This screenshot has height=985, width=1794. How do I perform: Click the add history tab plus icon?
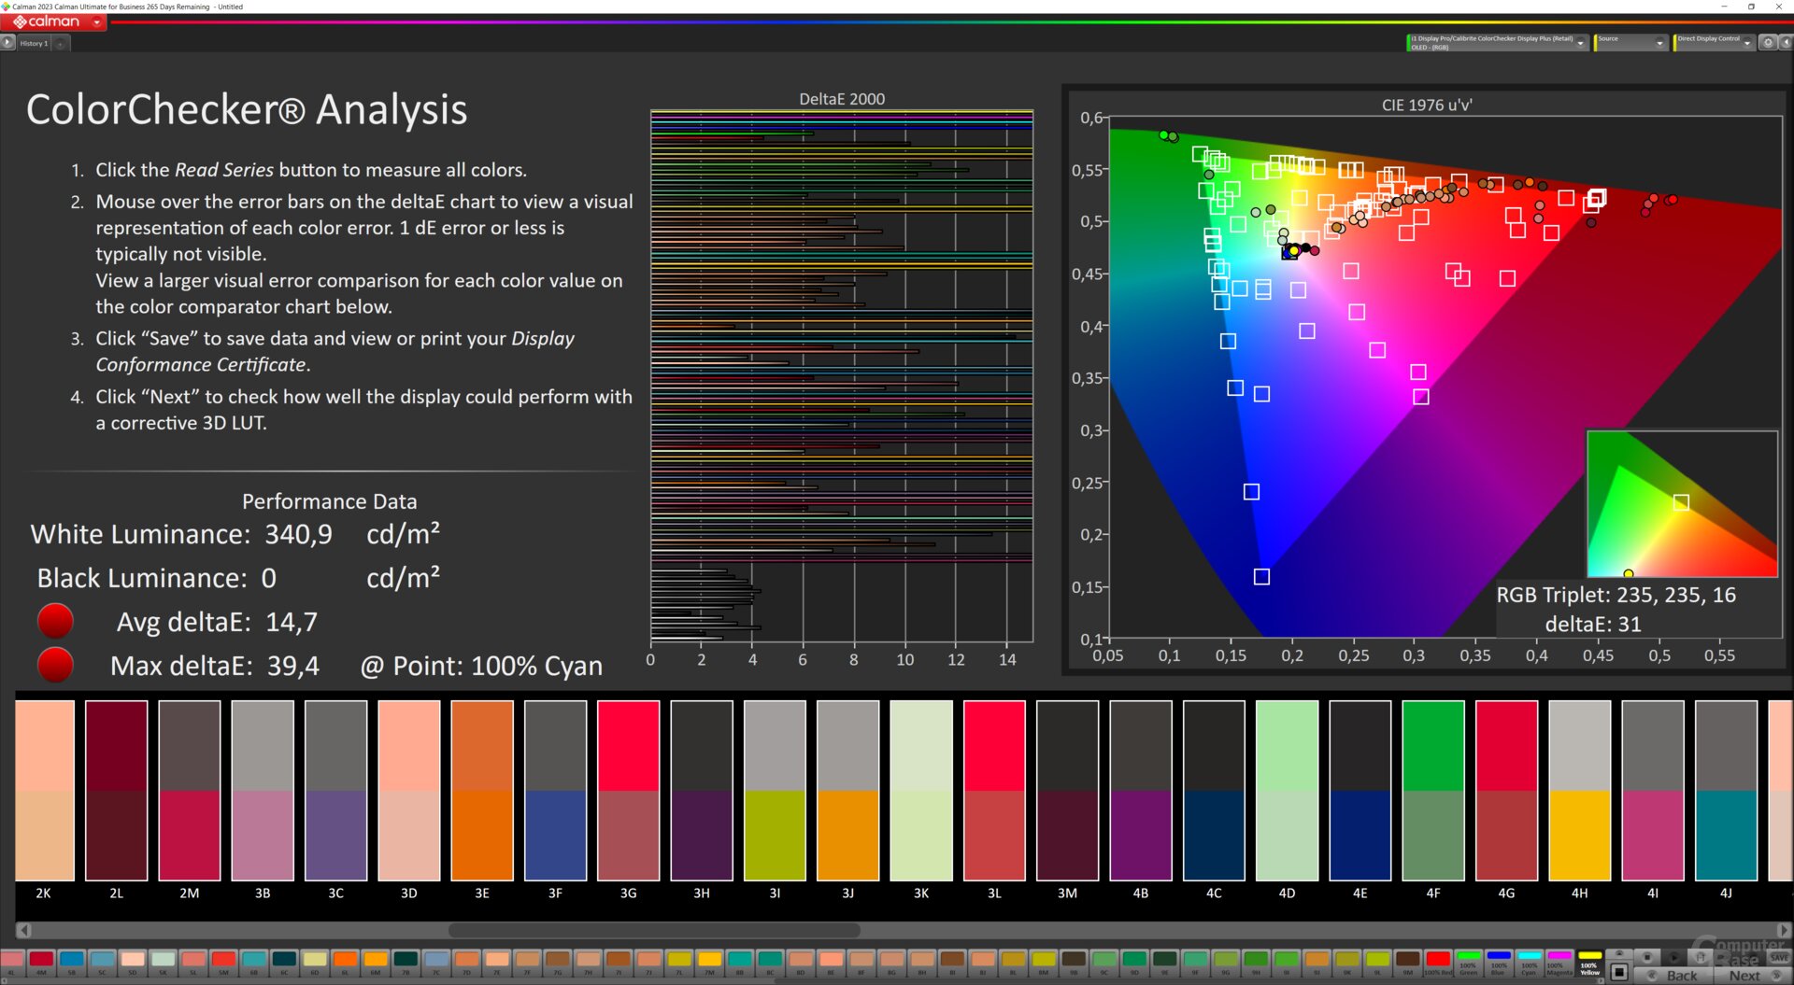61,44
